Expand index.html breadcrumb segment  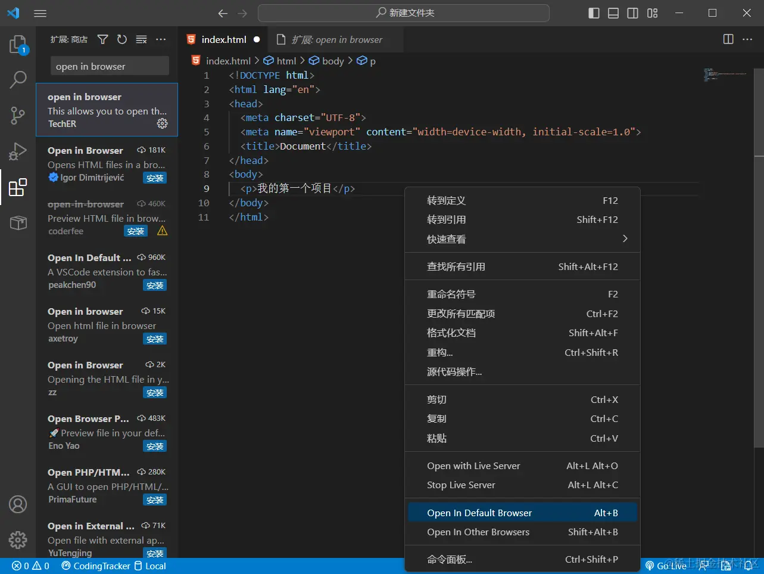point(221,61)
